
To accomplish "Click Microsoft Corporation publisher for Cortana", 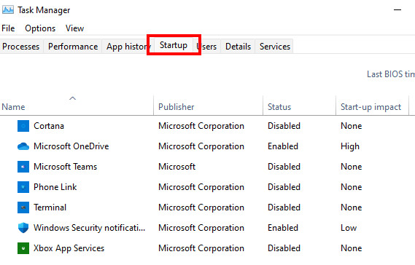I will point(201,126).
